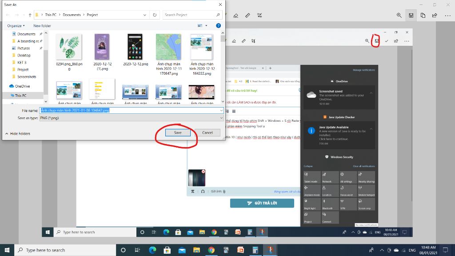Select KET 3 folder in navigation pane
The width and height of the screenshot is (455, 256).
tap(22, 62)
